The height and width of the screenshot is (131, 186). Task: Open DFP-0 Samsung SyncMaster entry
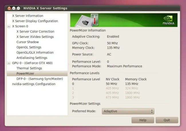(x=40, y=79)
